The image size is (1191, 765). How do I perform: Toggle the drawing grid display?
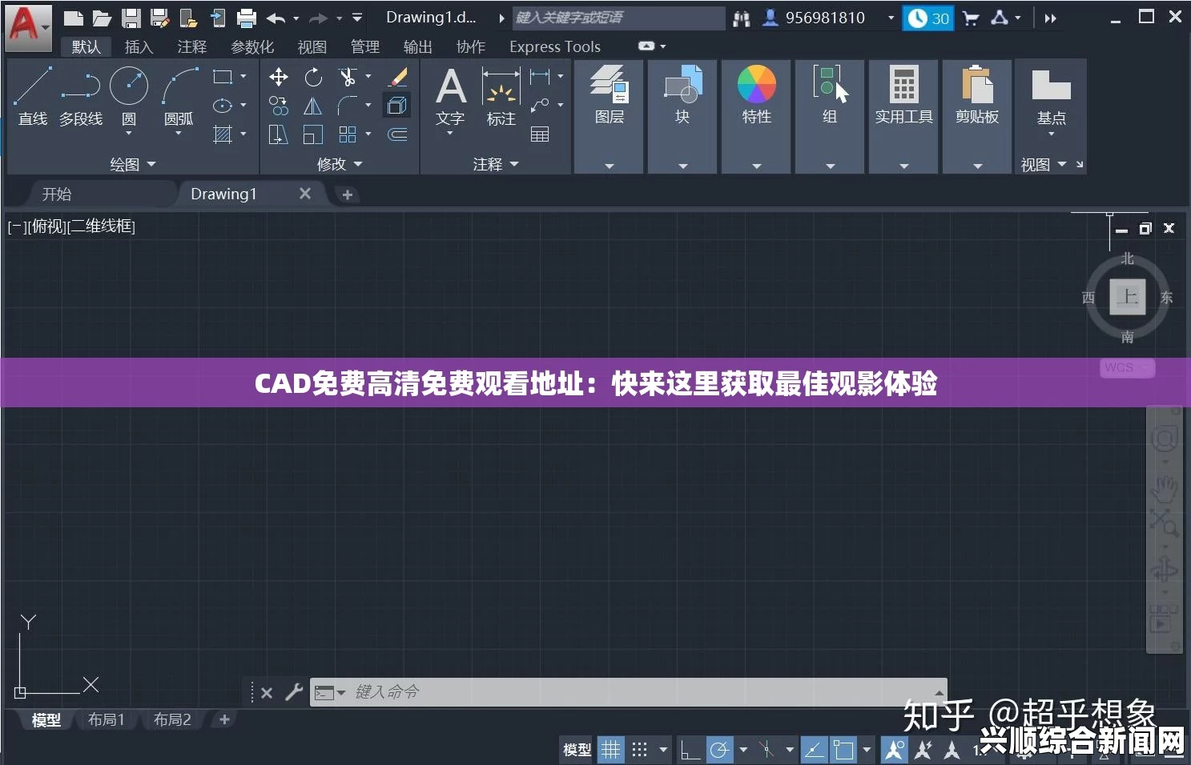[x=611, y=750]
